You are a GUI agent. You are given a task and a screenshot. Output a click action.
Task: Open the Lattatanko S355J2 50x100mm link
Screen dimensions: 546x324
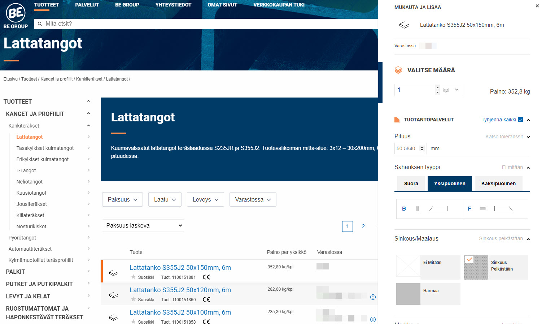[180, 312]
